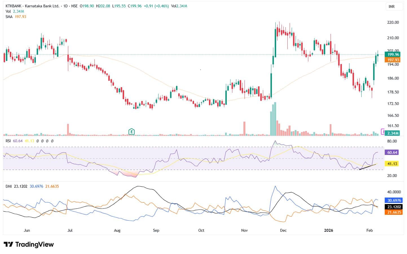The height and width of the screenshot is (254, 407).
Task: Select the Vol indicator legend label
Action: (8, 11)
